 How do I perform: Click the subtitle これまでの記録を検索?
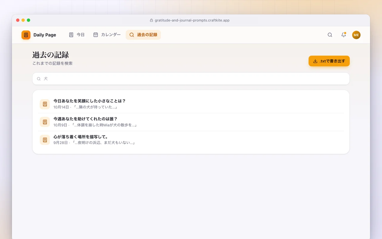(x=53, y=63)
